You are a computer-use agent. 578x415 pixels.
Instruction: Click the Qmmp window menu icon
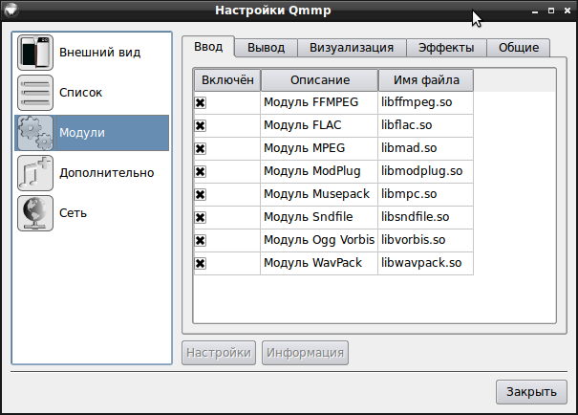click(x=11, y=10)
